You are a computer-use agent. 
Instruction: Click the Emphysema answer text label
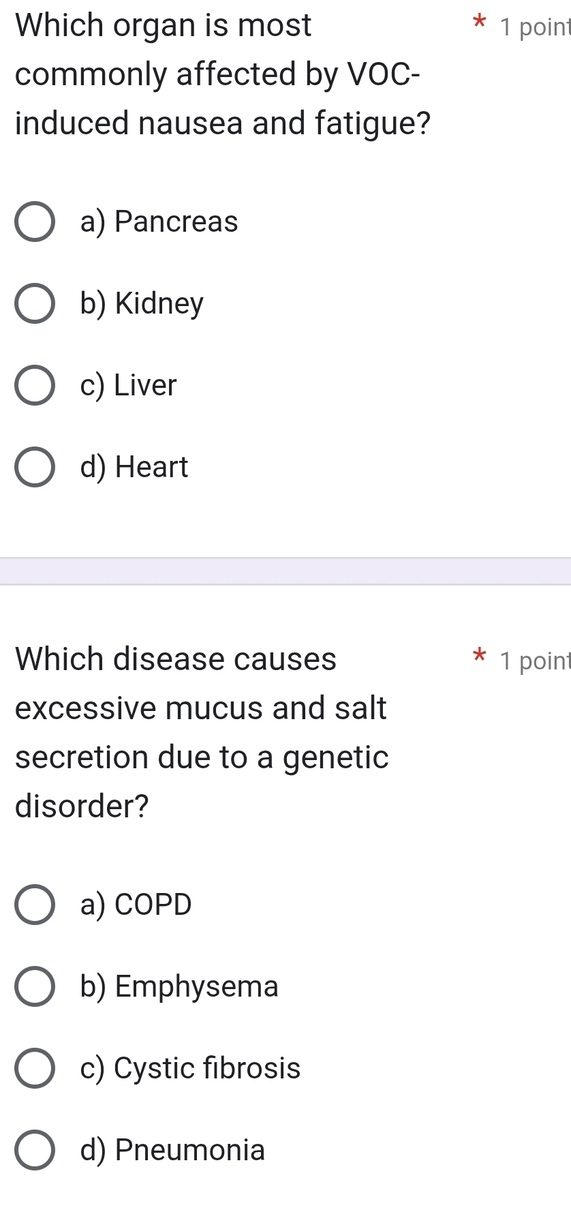(180, 986)
